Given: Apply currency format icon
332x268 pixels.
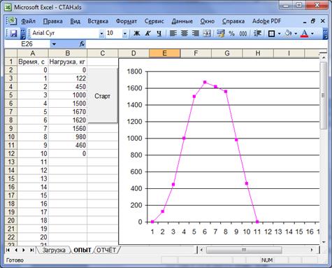Looking at the screenshot, I should pos(220,34).
